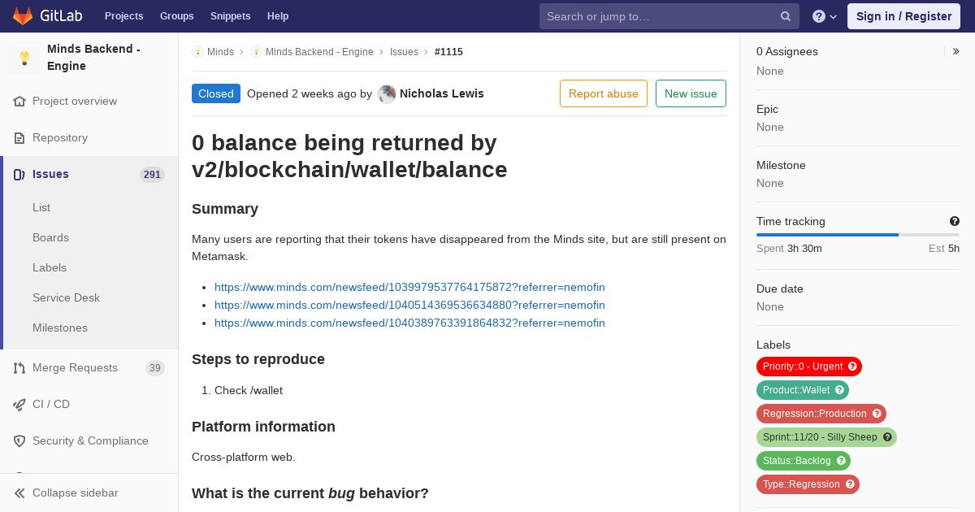Click the Repository file icon in sidebar
Image resolution: width=975 pixels, height=512 pixels.
pos(19,138)
